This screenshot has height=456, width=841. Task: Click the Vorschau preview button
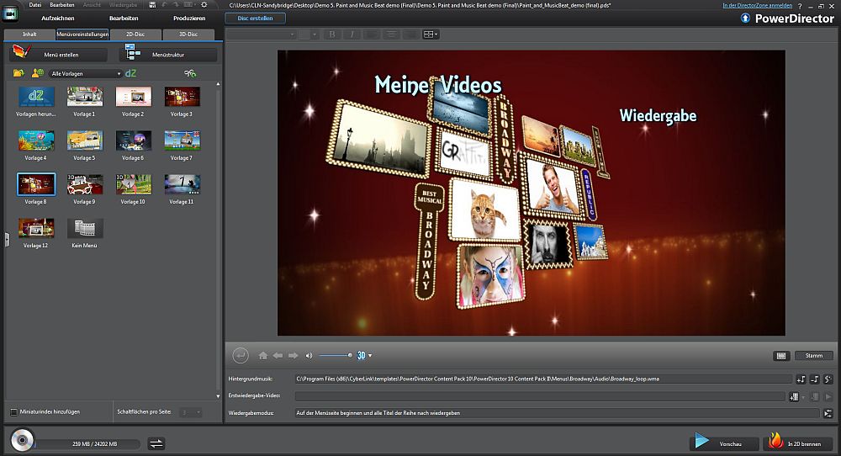pyautogui.click(x=724, y=443)
